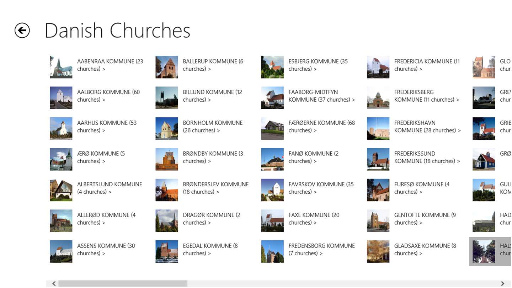Open the Færøerne Kommune church thumbnail
The width and height of the screenshot is (512, 288).
(x=272, y=129)
